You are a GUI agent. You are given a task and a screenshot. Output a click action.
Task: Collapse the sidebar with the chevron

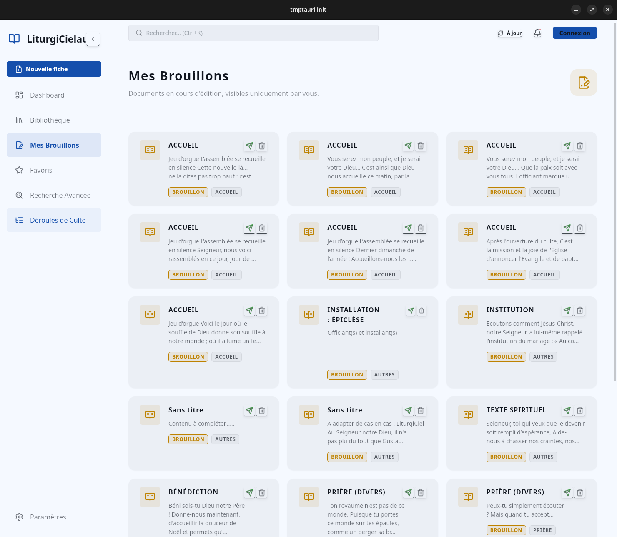tap(93, 39)
